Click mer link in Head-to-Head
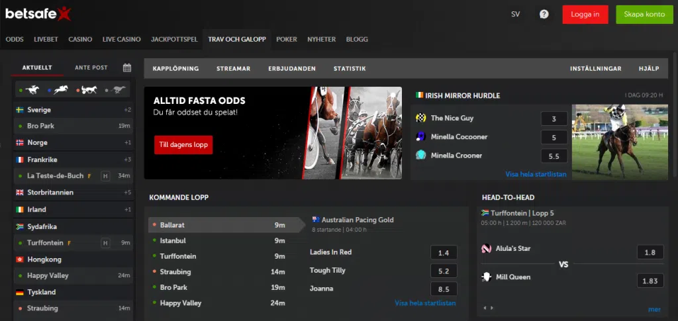 (x=654, y=309)
